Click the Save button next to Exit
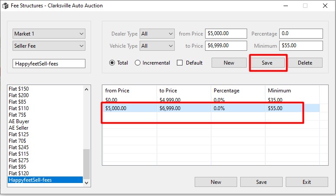This screenshot has width=336, height=196. (x=261, y=182)
